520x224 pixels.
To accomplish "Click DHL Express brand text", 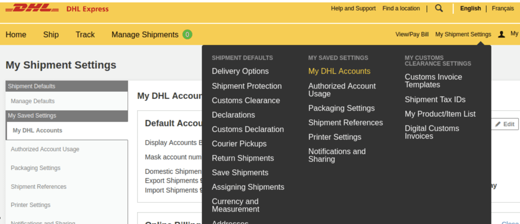I will pyautogui.click(x=88, y=9).
